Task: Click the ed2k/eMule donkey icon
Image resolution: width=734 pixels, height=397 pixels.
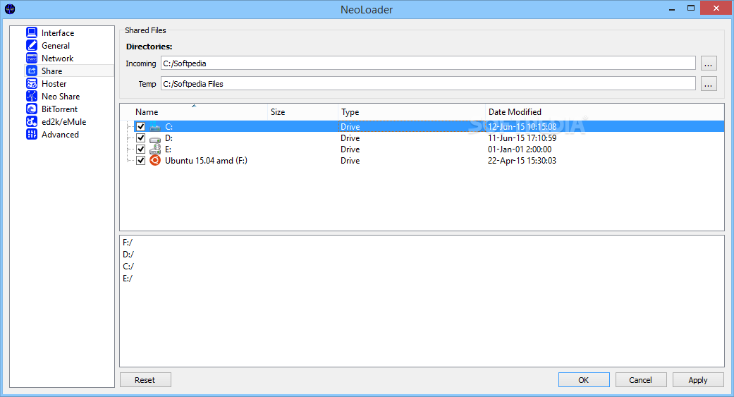Action: click(31, 121)
